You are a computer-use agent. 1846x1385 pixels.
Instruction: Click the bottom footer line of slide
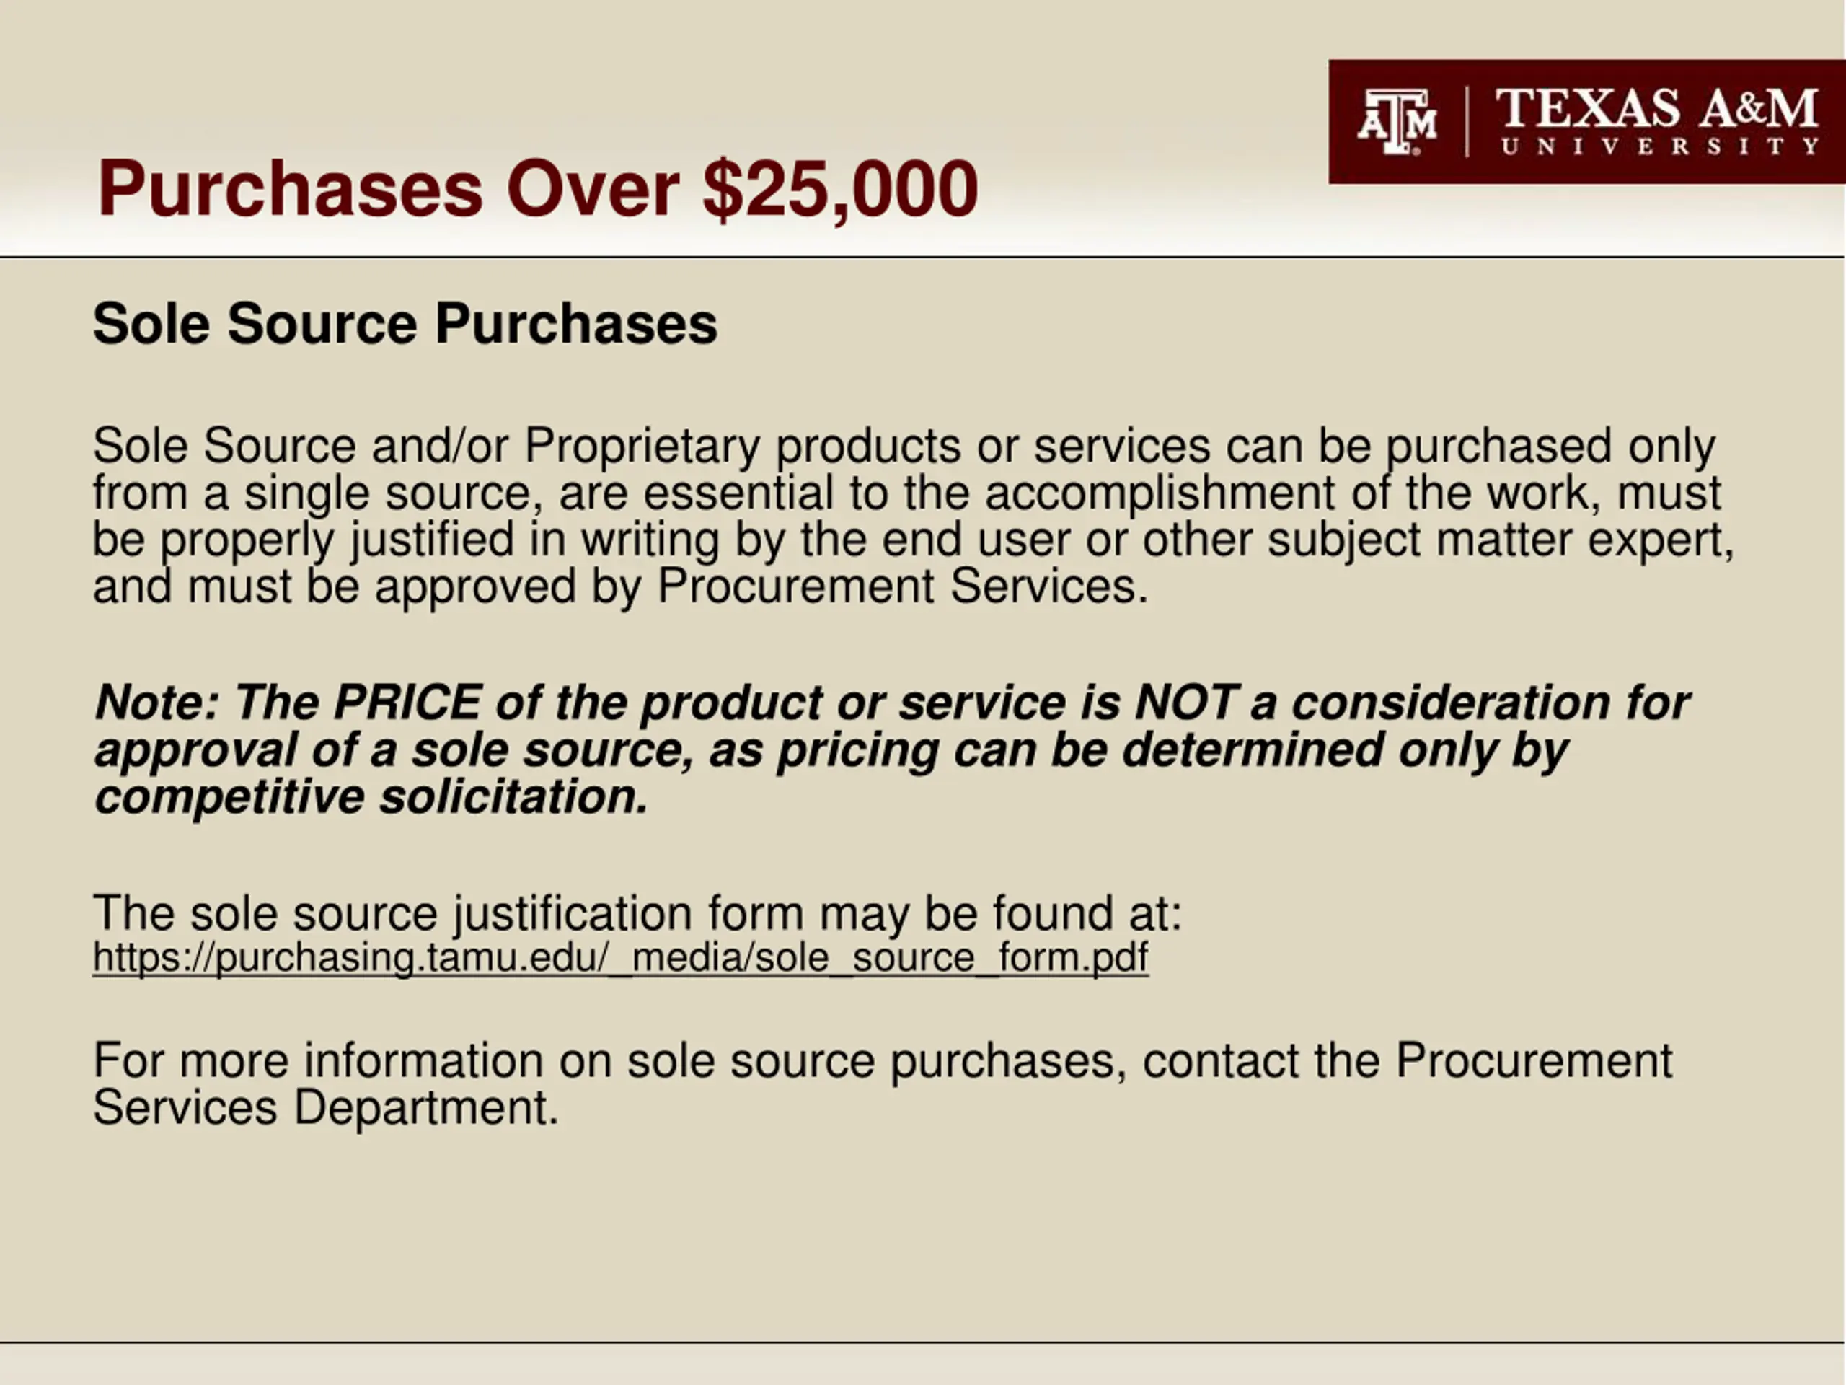(923, 1343)
